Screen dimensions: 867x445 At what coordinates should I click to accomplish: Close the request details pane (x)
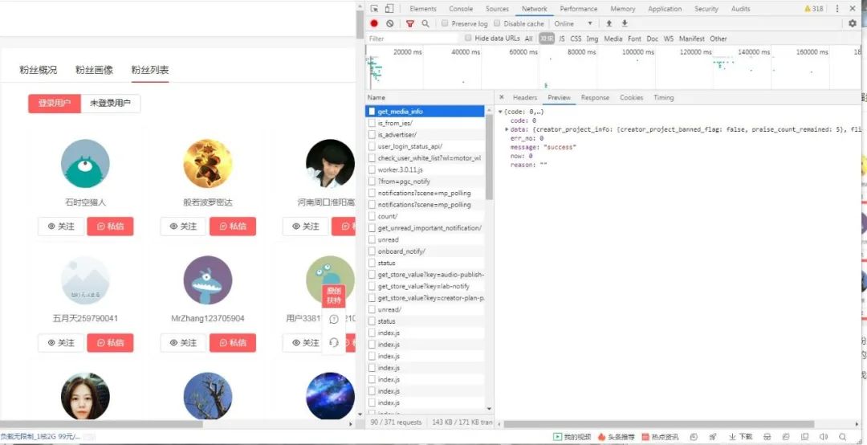point(502,97)
